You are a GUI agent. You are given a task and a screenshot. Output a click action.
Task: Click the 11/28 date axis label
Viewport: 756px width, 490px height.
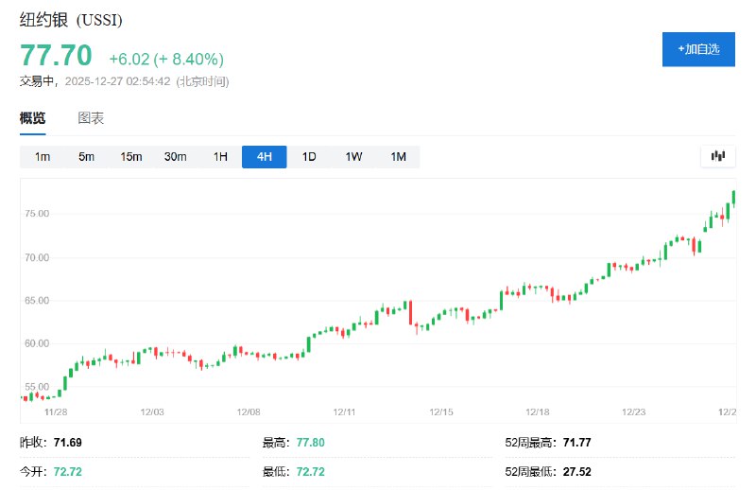56,411
